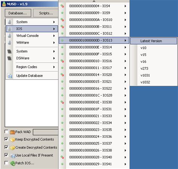178x169 pixels.
Task: Click the Wii icon beside Virtual Console
Action: pyautogui.click(x=10, y=36)
